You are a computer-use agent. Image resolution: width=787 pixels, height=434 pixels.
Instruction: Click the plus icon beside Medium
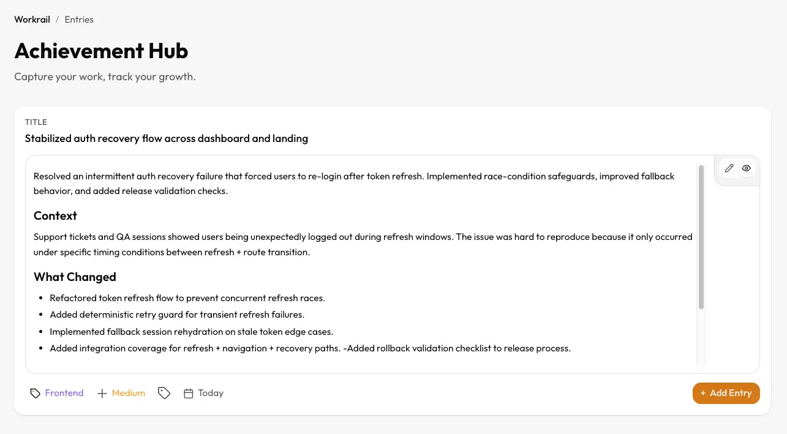click(102, 392)
